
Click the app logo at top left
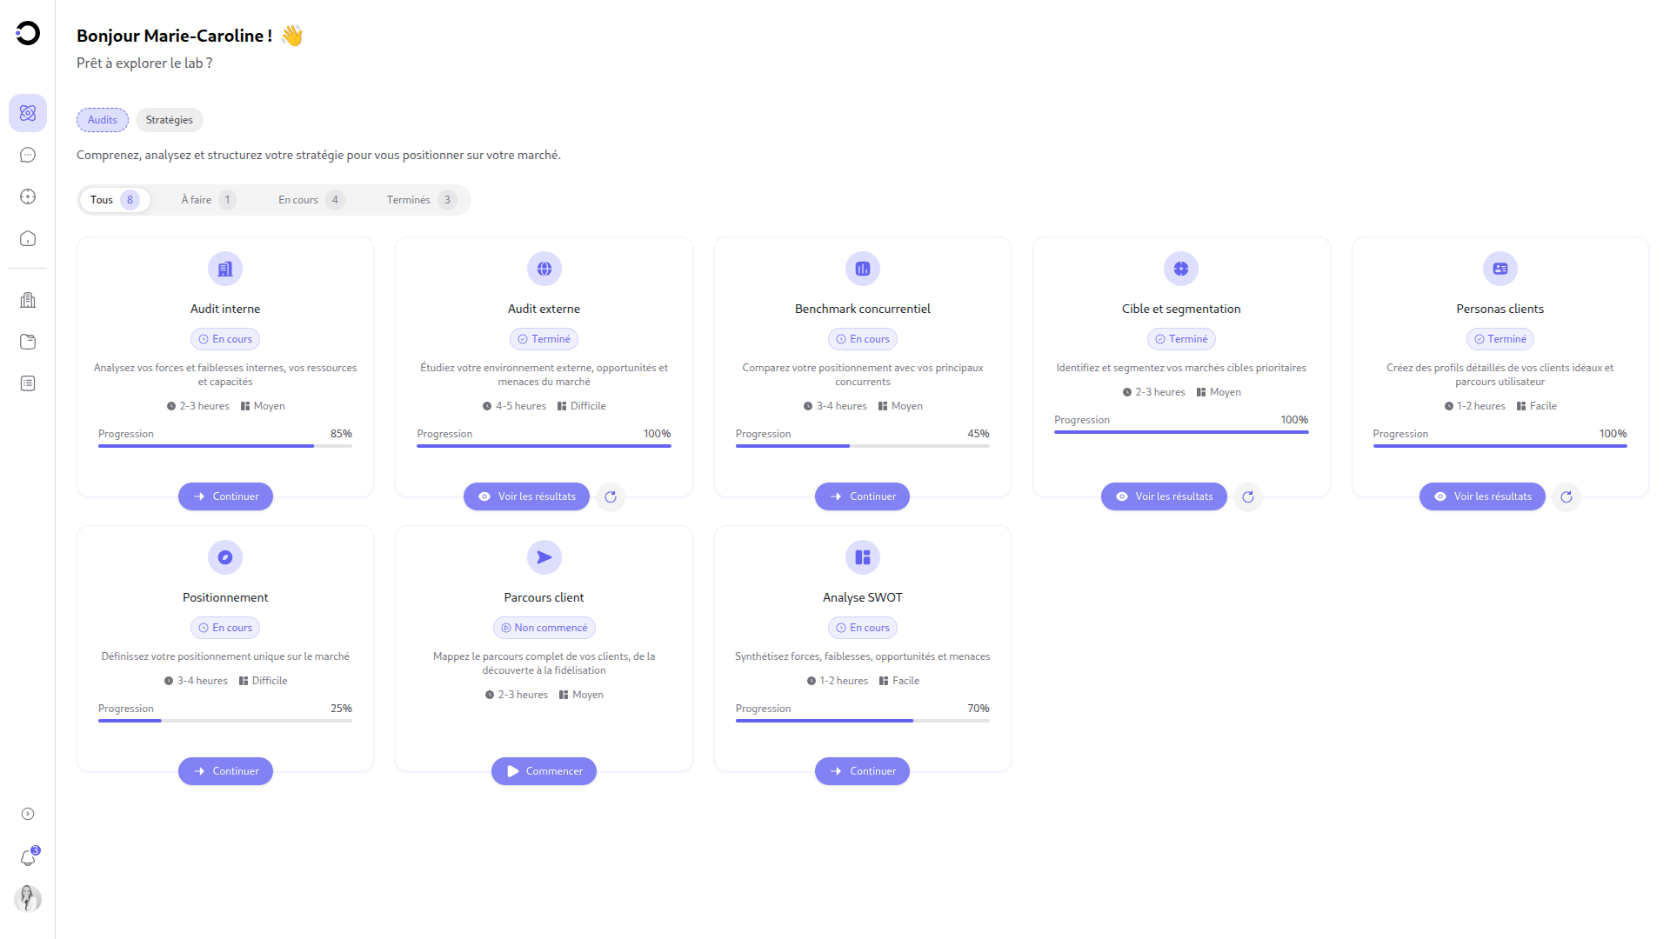[28, 33]
